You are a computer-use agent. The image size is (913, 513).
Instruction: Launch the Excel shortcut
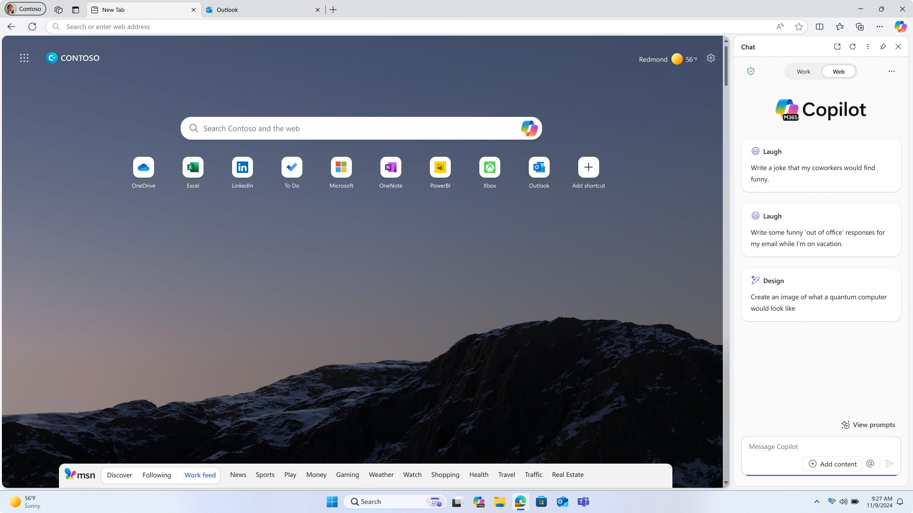pyautogui.click(x=193, y=167)
